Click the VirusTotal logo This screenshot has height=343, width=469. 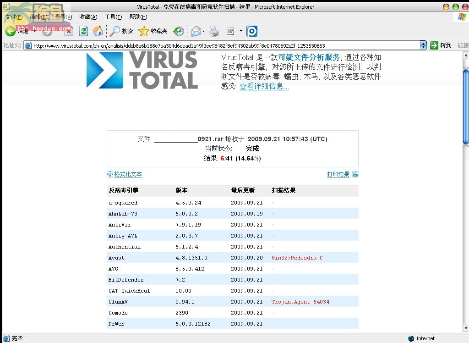coord(142,70)
